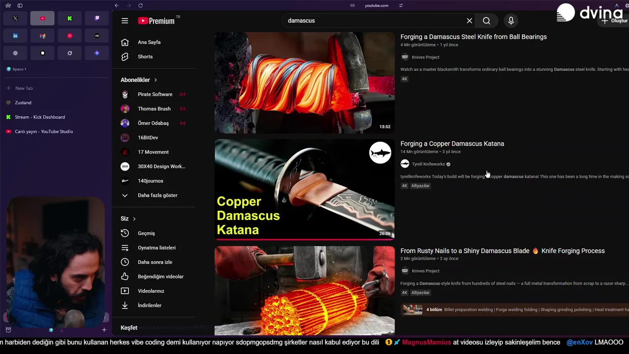
Task: Open site permissions icon beside youtube.com
Action: point(401,5)
